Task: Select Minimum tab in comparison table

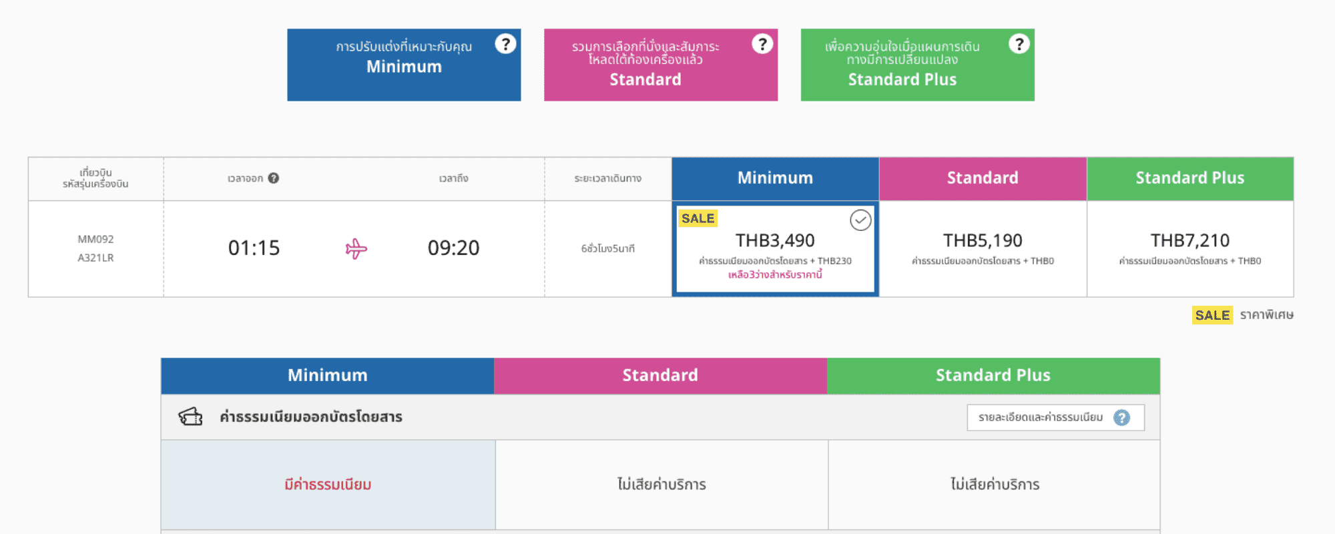Action: (x=327, y=375)
